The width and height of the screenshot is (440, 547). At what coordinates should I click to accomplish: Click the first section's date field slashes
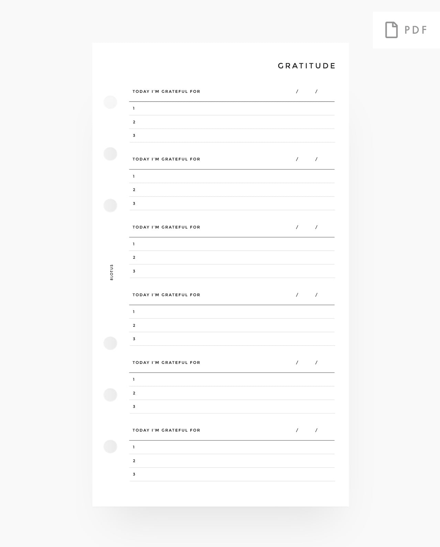[307, 91]
